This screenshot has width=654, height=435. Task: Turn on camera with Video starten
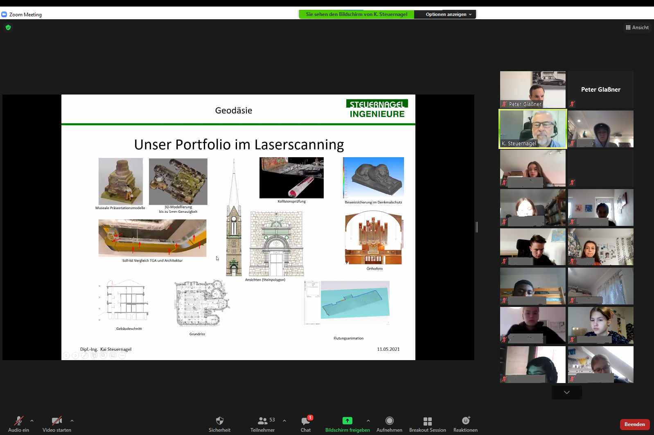[57, 424]
